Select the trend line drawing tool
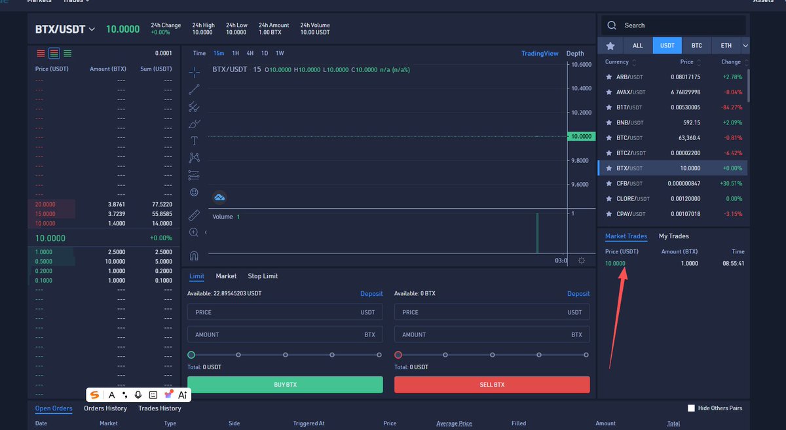Screen dimensions: 786x430 click(x=194, y=90)
